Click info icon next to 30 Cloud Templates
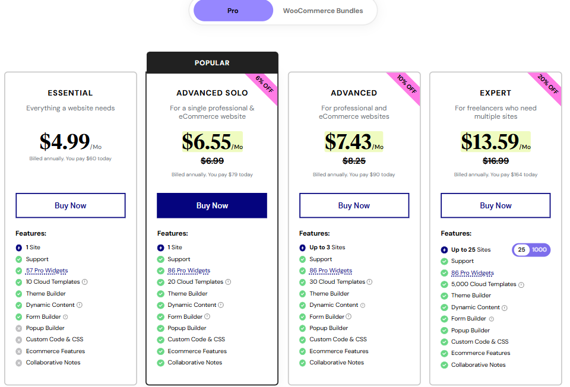 click(x=369, y=282)
